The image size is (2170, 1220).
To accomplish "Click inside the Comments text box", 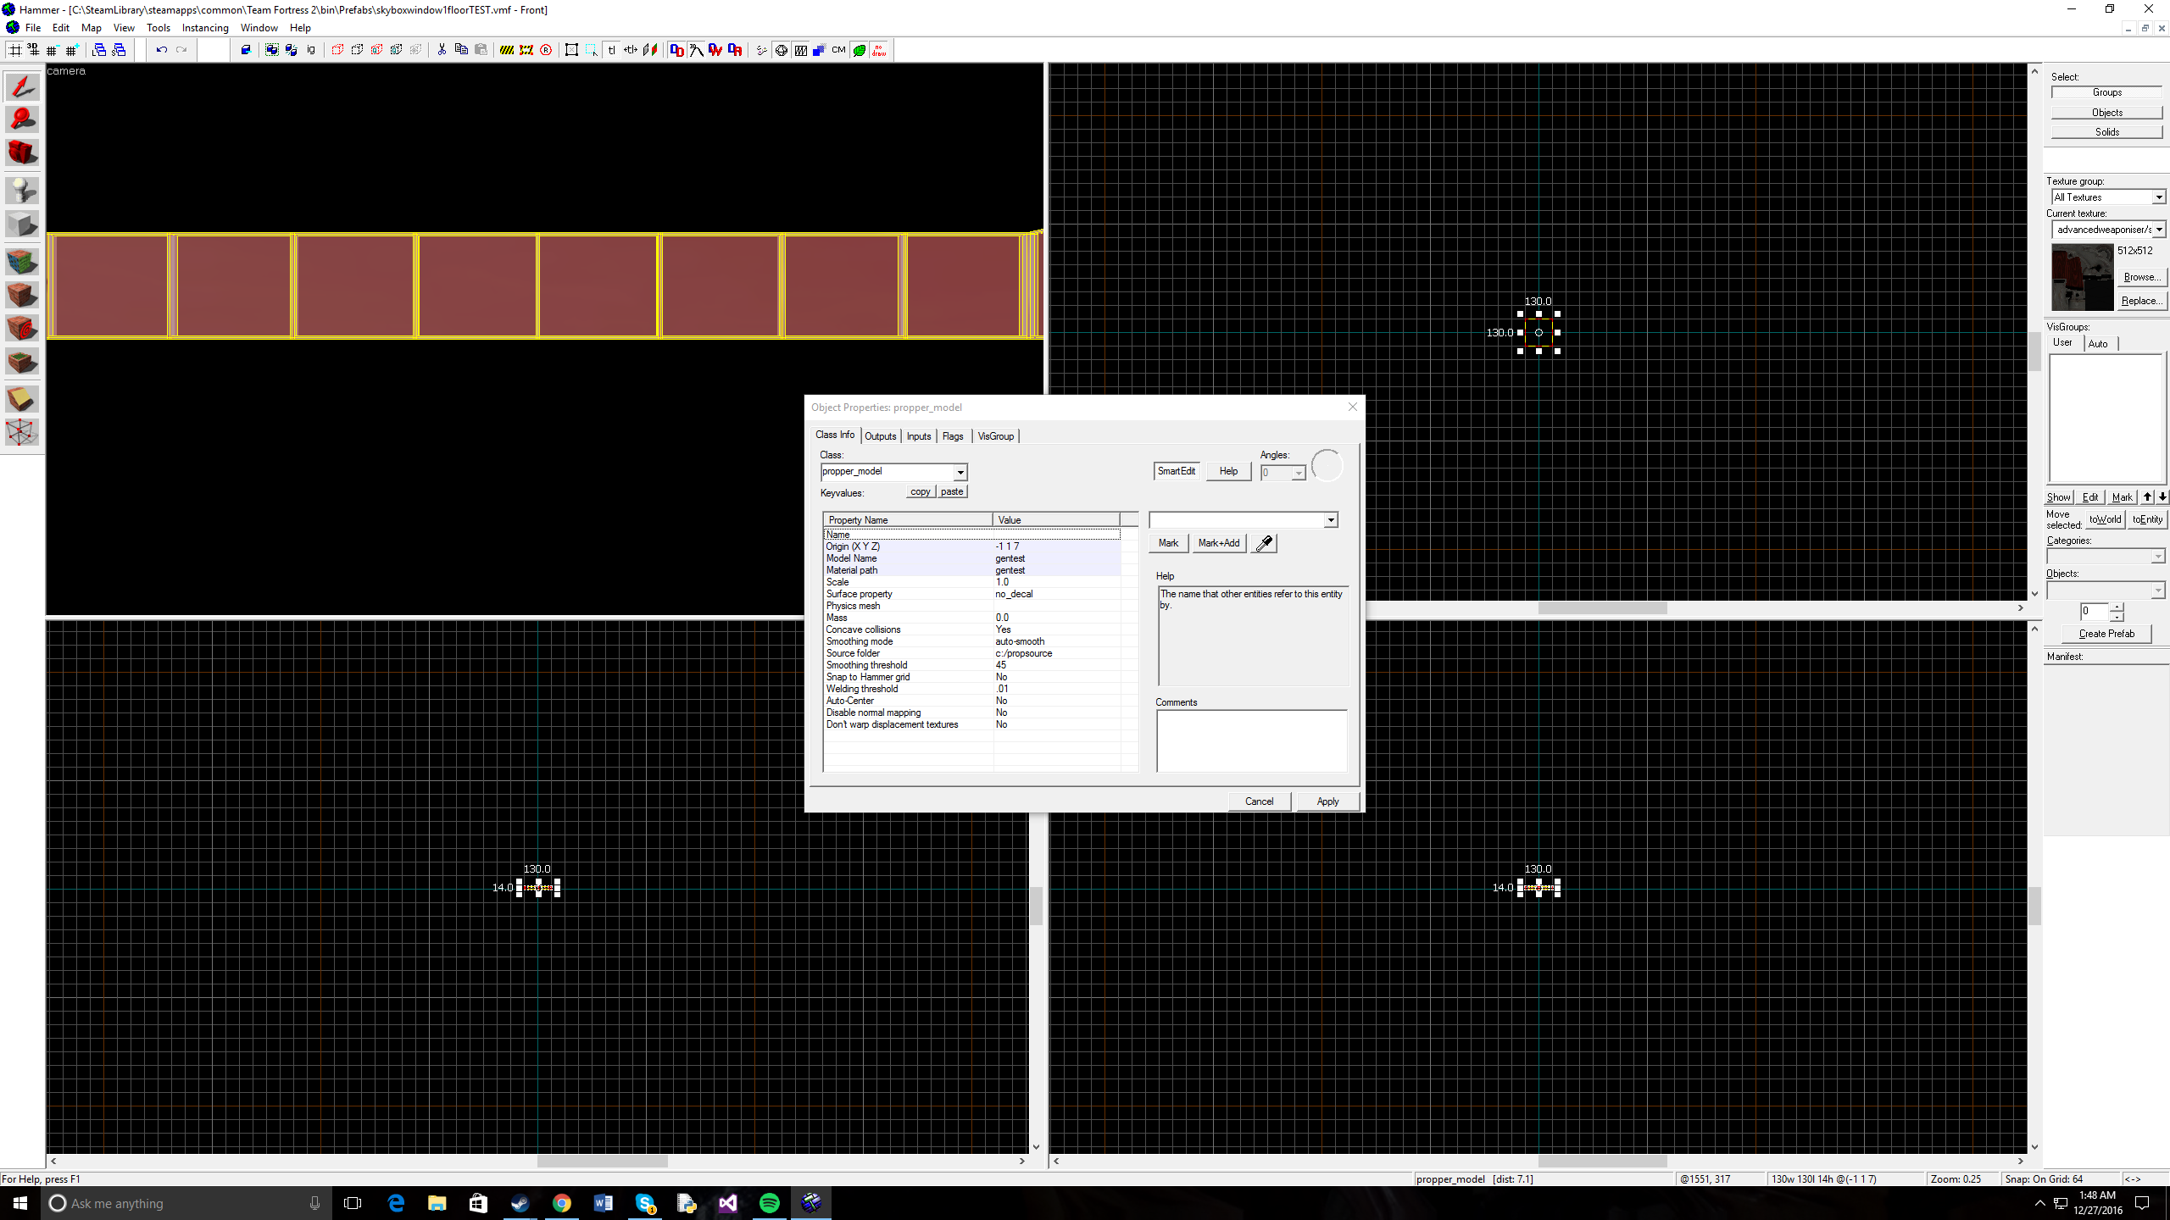I will tap(1251, 741).
